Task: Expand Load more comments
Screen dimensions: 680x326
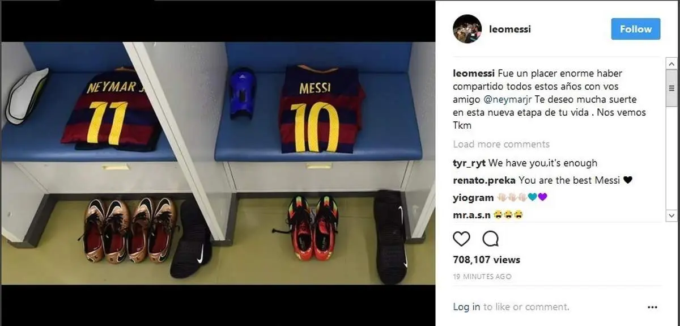Action: click(501, 144)
